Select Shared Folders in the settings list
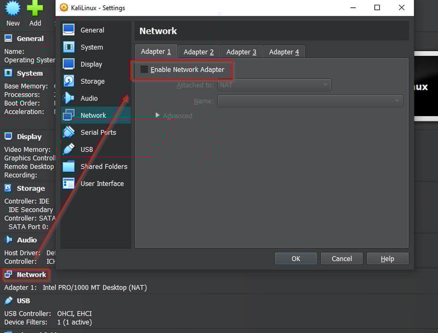The width and height of the screenshot is (438, 333). pos(96,166)
